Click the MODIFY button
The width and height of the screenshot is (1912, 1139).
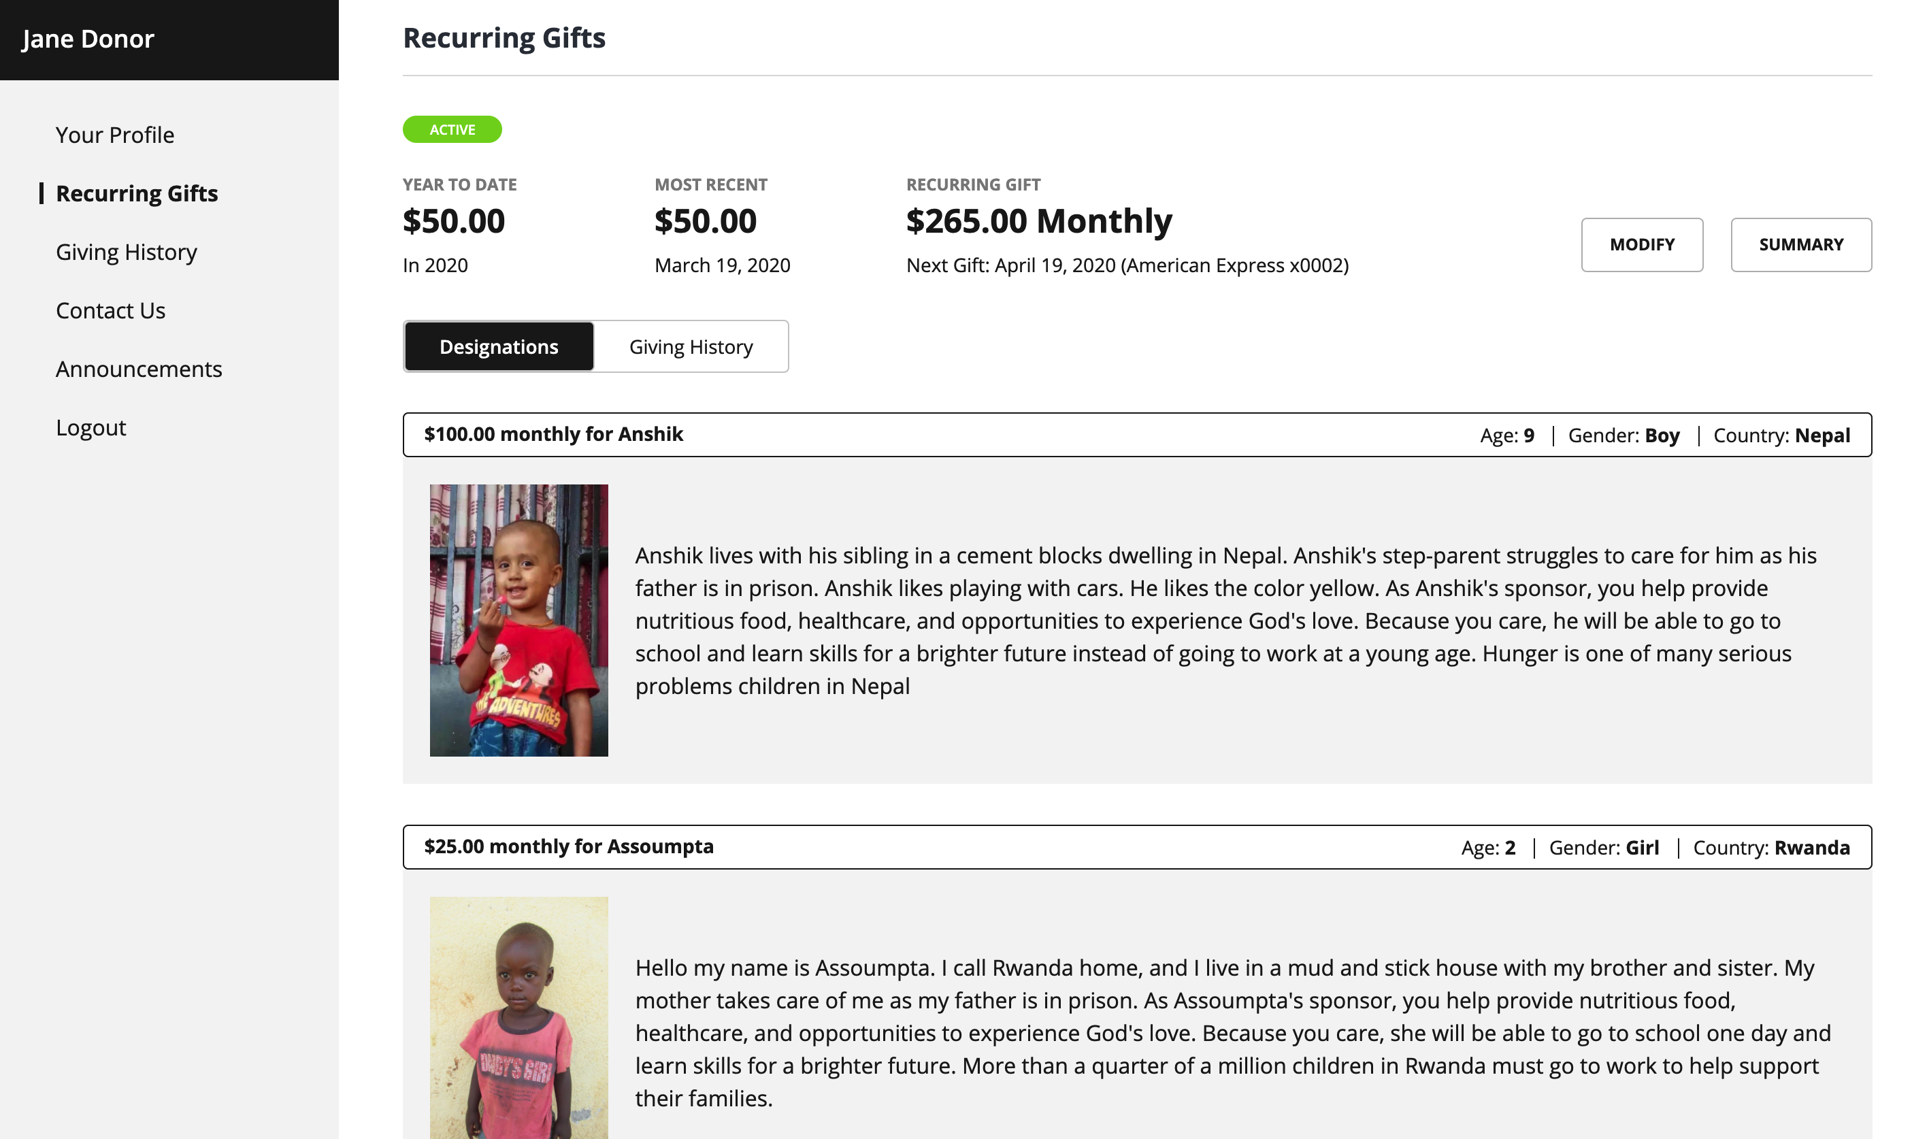pos(1641,245)
